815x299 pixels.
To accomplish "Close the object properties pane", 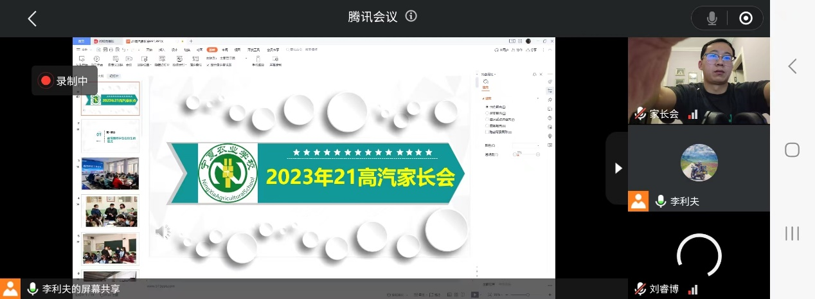I will click(x=541, y=74).
